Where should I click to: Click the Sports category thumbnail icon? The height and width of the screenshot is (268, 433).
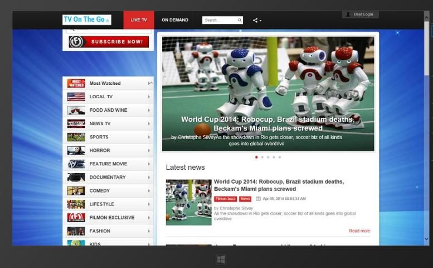coord(76,137)
